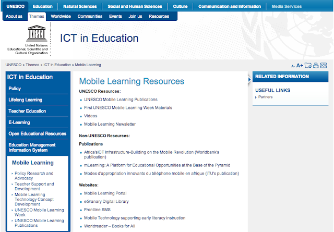Open the Natural Sciences menu
334x232 pixels.
click(80, 6)
